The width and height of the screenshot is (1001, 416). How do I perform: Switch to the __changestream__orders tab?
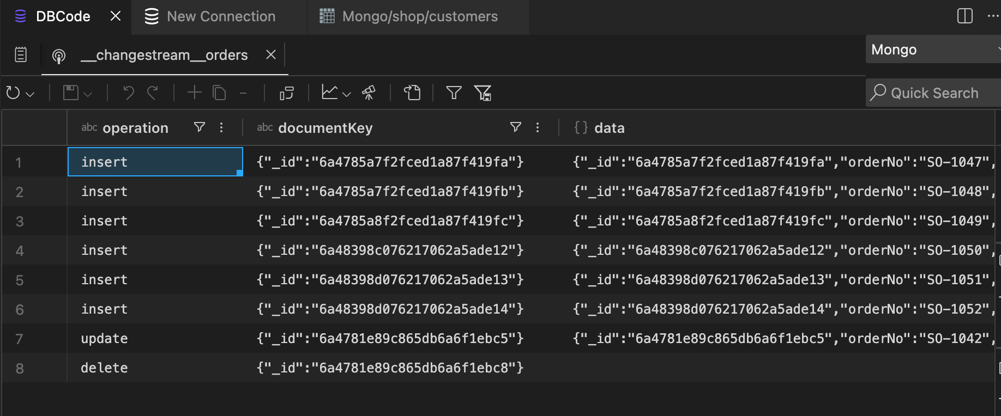164,55
